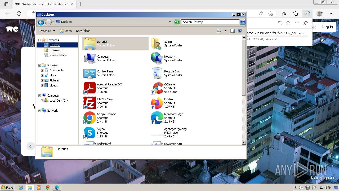Viewport: 339px width, 191px height.
Task: Click the search magnifier button in Explorer
Action: [242, 22]
